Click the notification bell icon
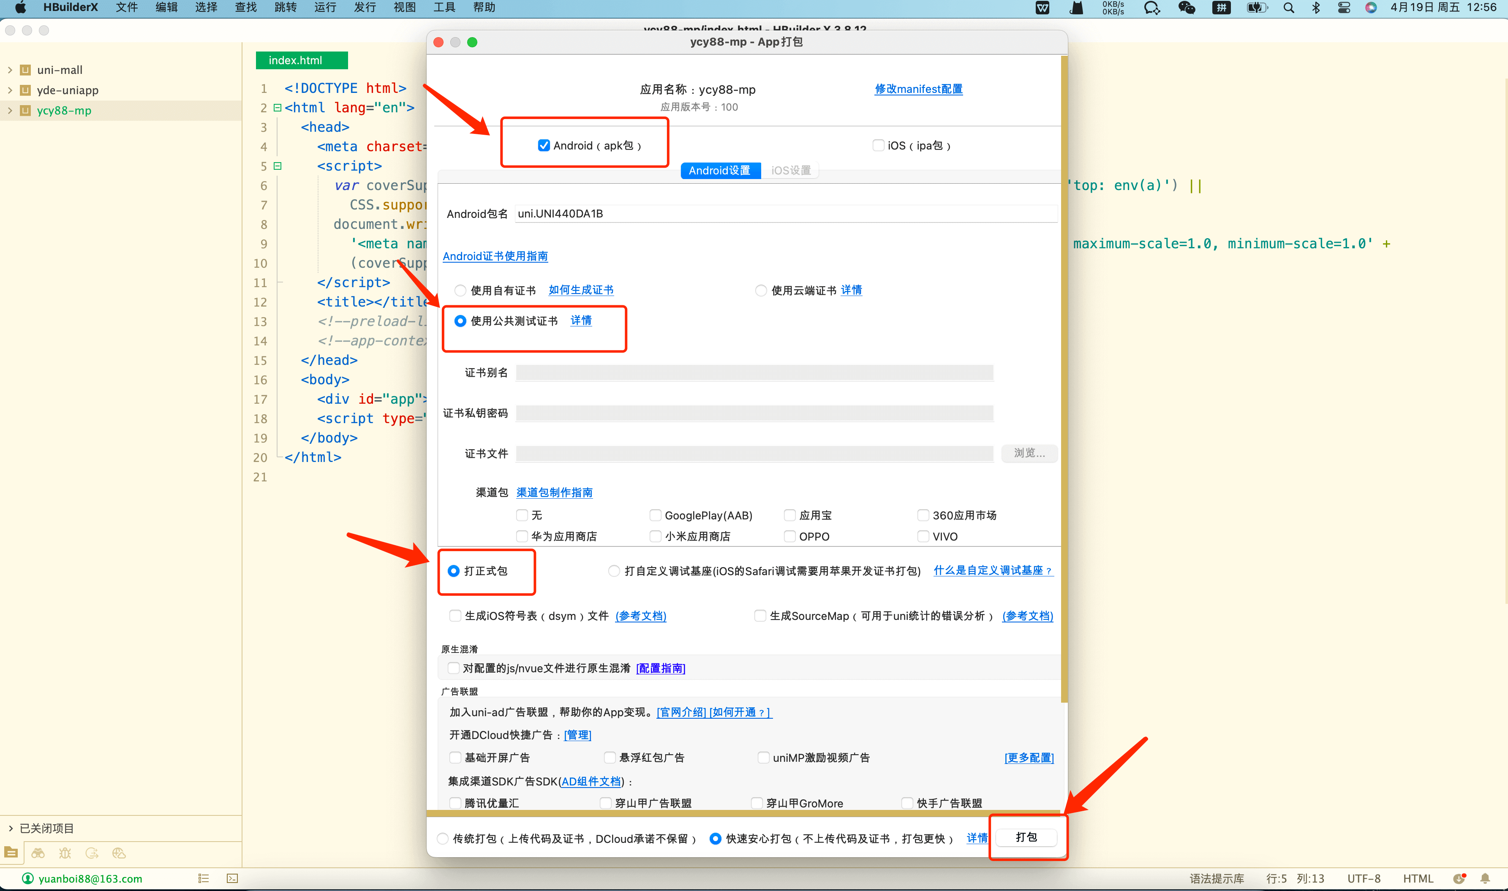 (x=1485, y=878)
